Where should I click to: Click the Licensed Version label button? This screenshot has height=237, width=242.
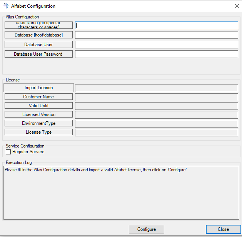coord(38,114)
